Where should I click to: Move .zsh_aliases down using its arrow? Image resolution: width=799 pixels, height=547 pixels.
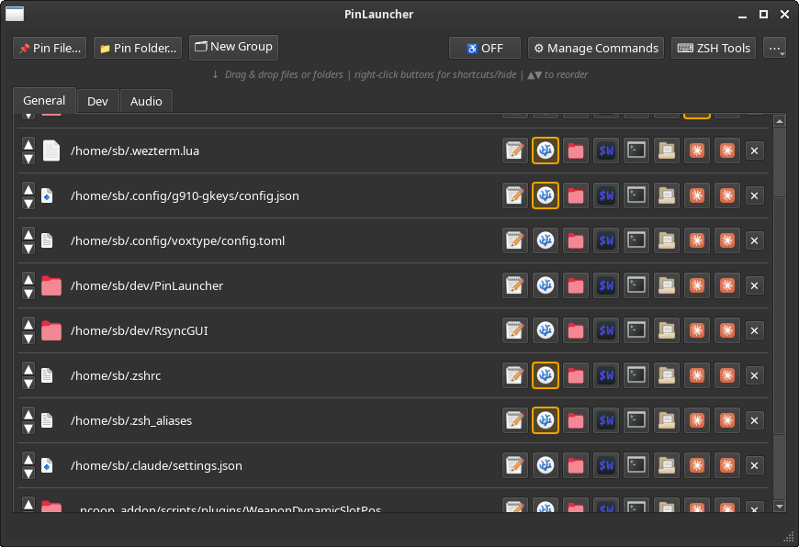(x=28, y=428)
